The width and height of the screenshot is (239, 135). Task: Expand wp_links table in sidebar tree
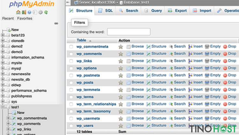click(8, 129)
